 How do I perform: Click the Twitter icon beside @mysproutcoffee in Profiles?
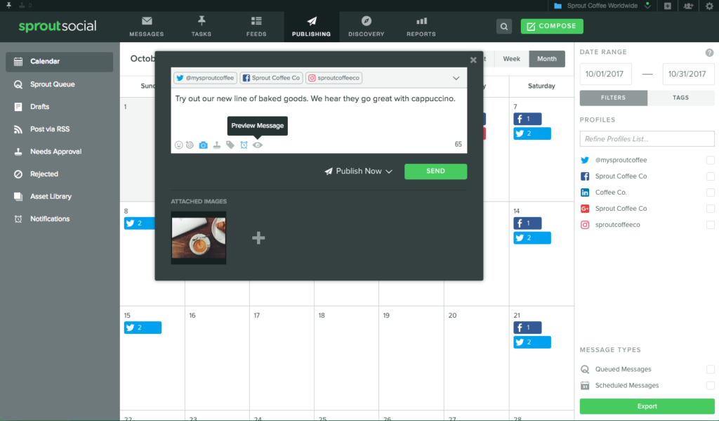585,160
